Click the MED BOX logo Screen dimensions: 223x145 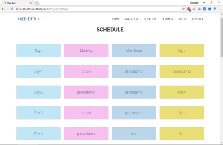(29, 19)
